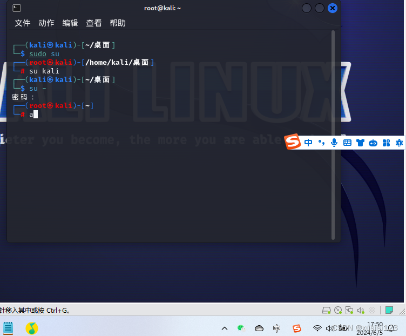Click the OneDrive cloud tray icon
The height and width of the screenshot is (336, 406).
259,328
